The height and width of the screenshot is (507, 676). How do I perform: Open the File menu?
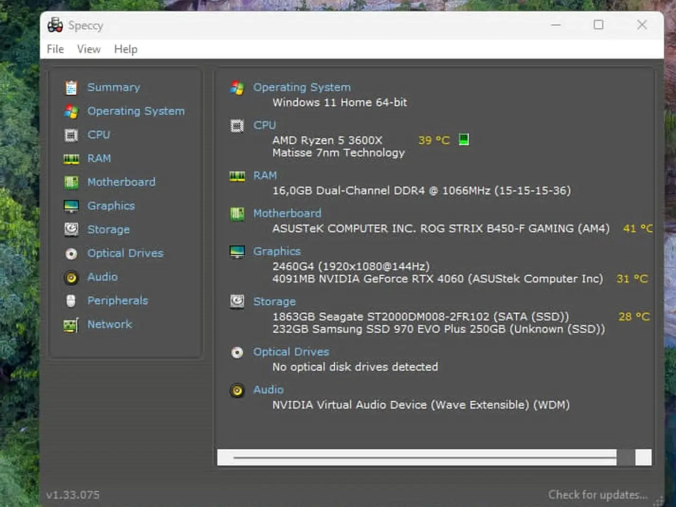(x=55, y=49)
